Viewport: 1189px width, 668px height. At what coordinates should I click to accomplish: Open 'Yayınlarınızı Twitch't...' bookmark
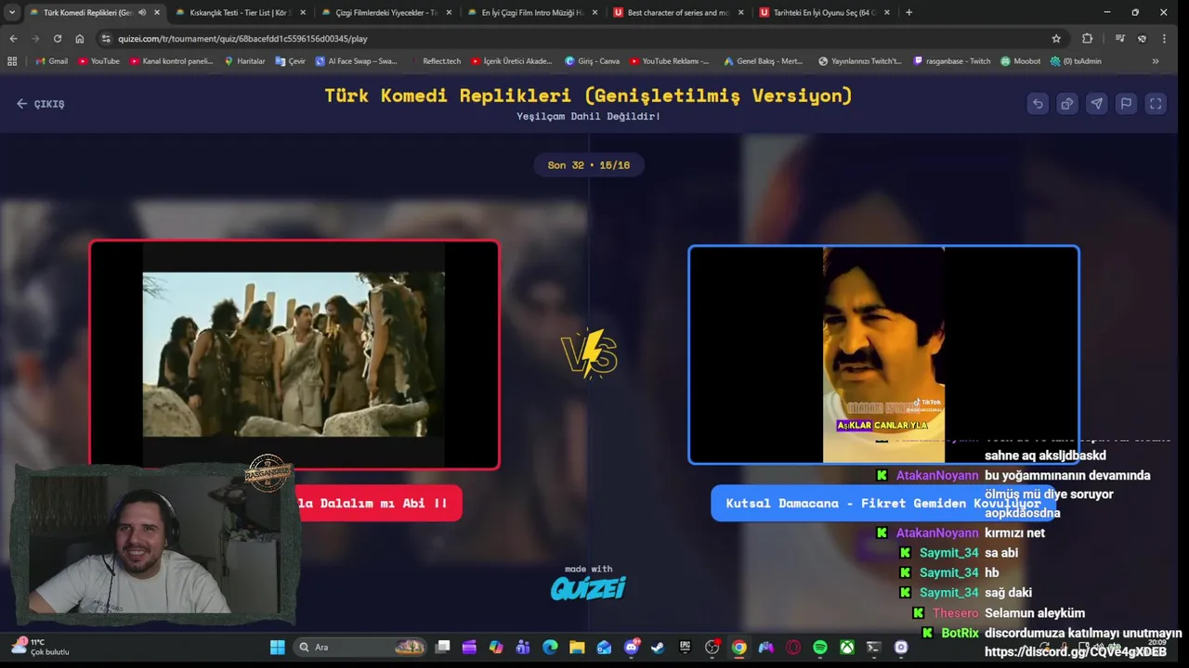(x=859, y=61)
